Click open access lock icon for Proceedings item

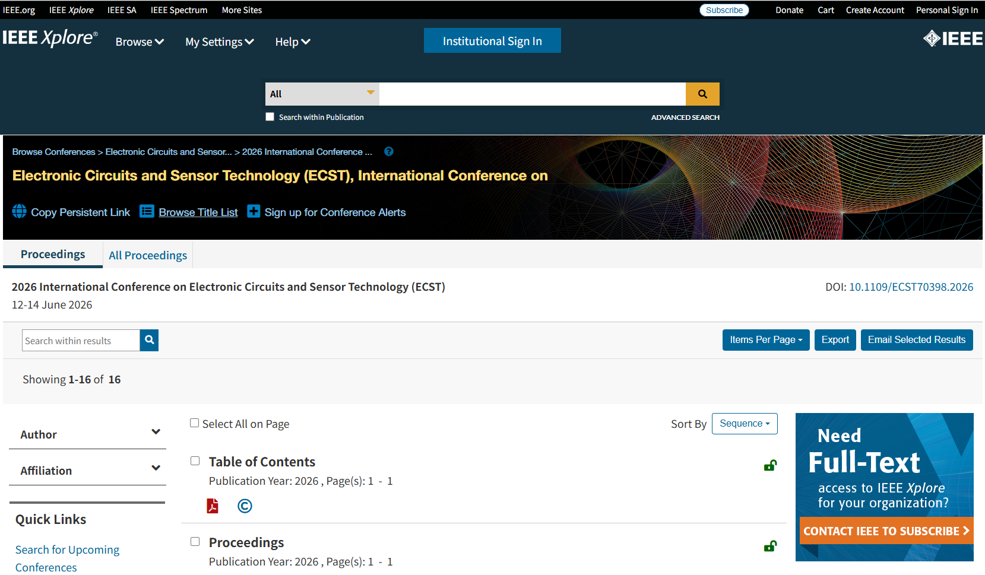point(770,546)
